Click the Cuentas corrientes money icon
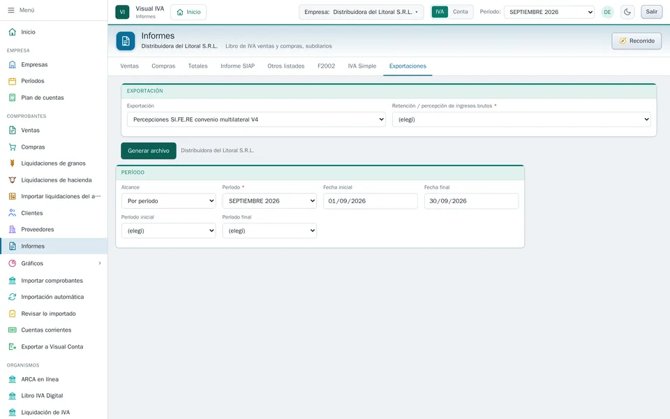 pyautogui.click(x=13, y=330)
